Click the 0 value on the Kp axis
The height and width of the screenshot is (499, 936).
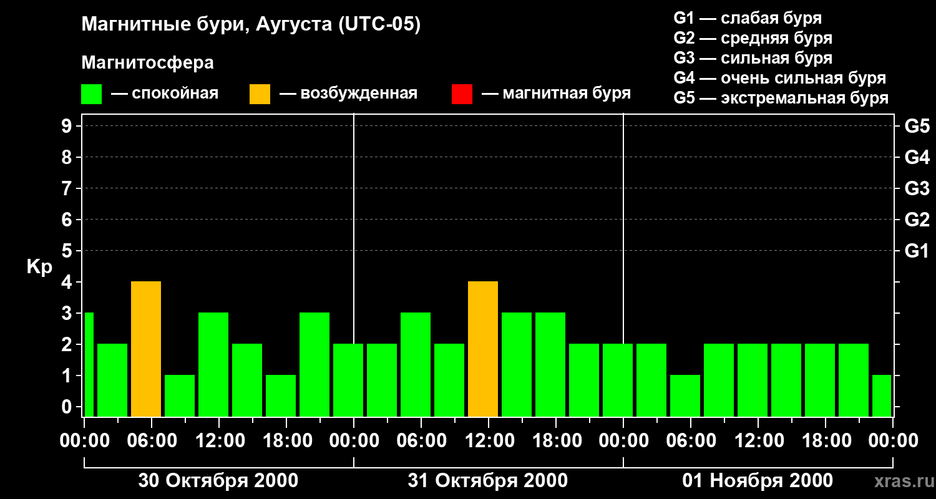pos(68,407)
